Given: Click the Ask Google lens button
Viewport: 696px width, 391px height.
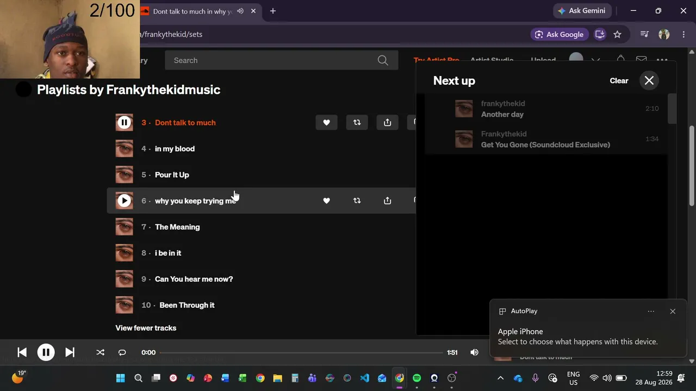Looking at the screenshot, I should click(559, 34).
